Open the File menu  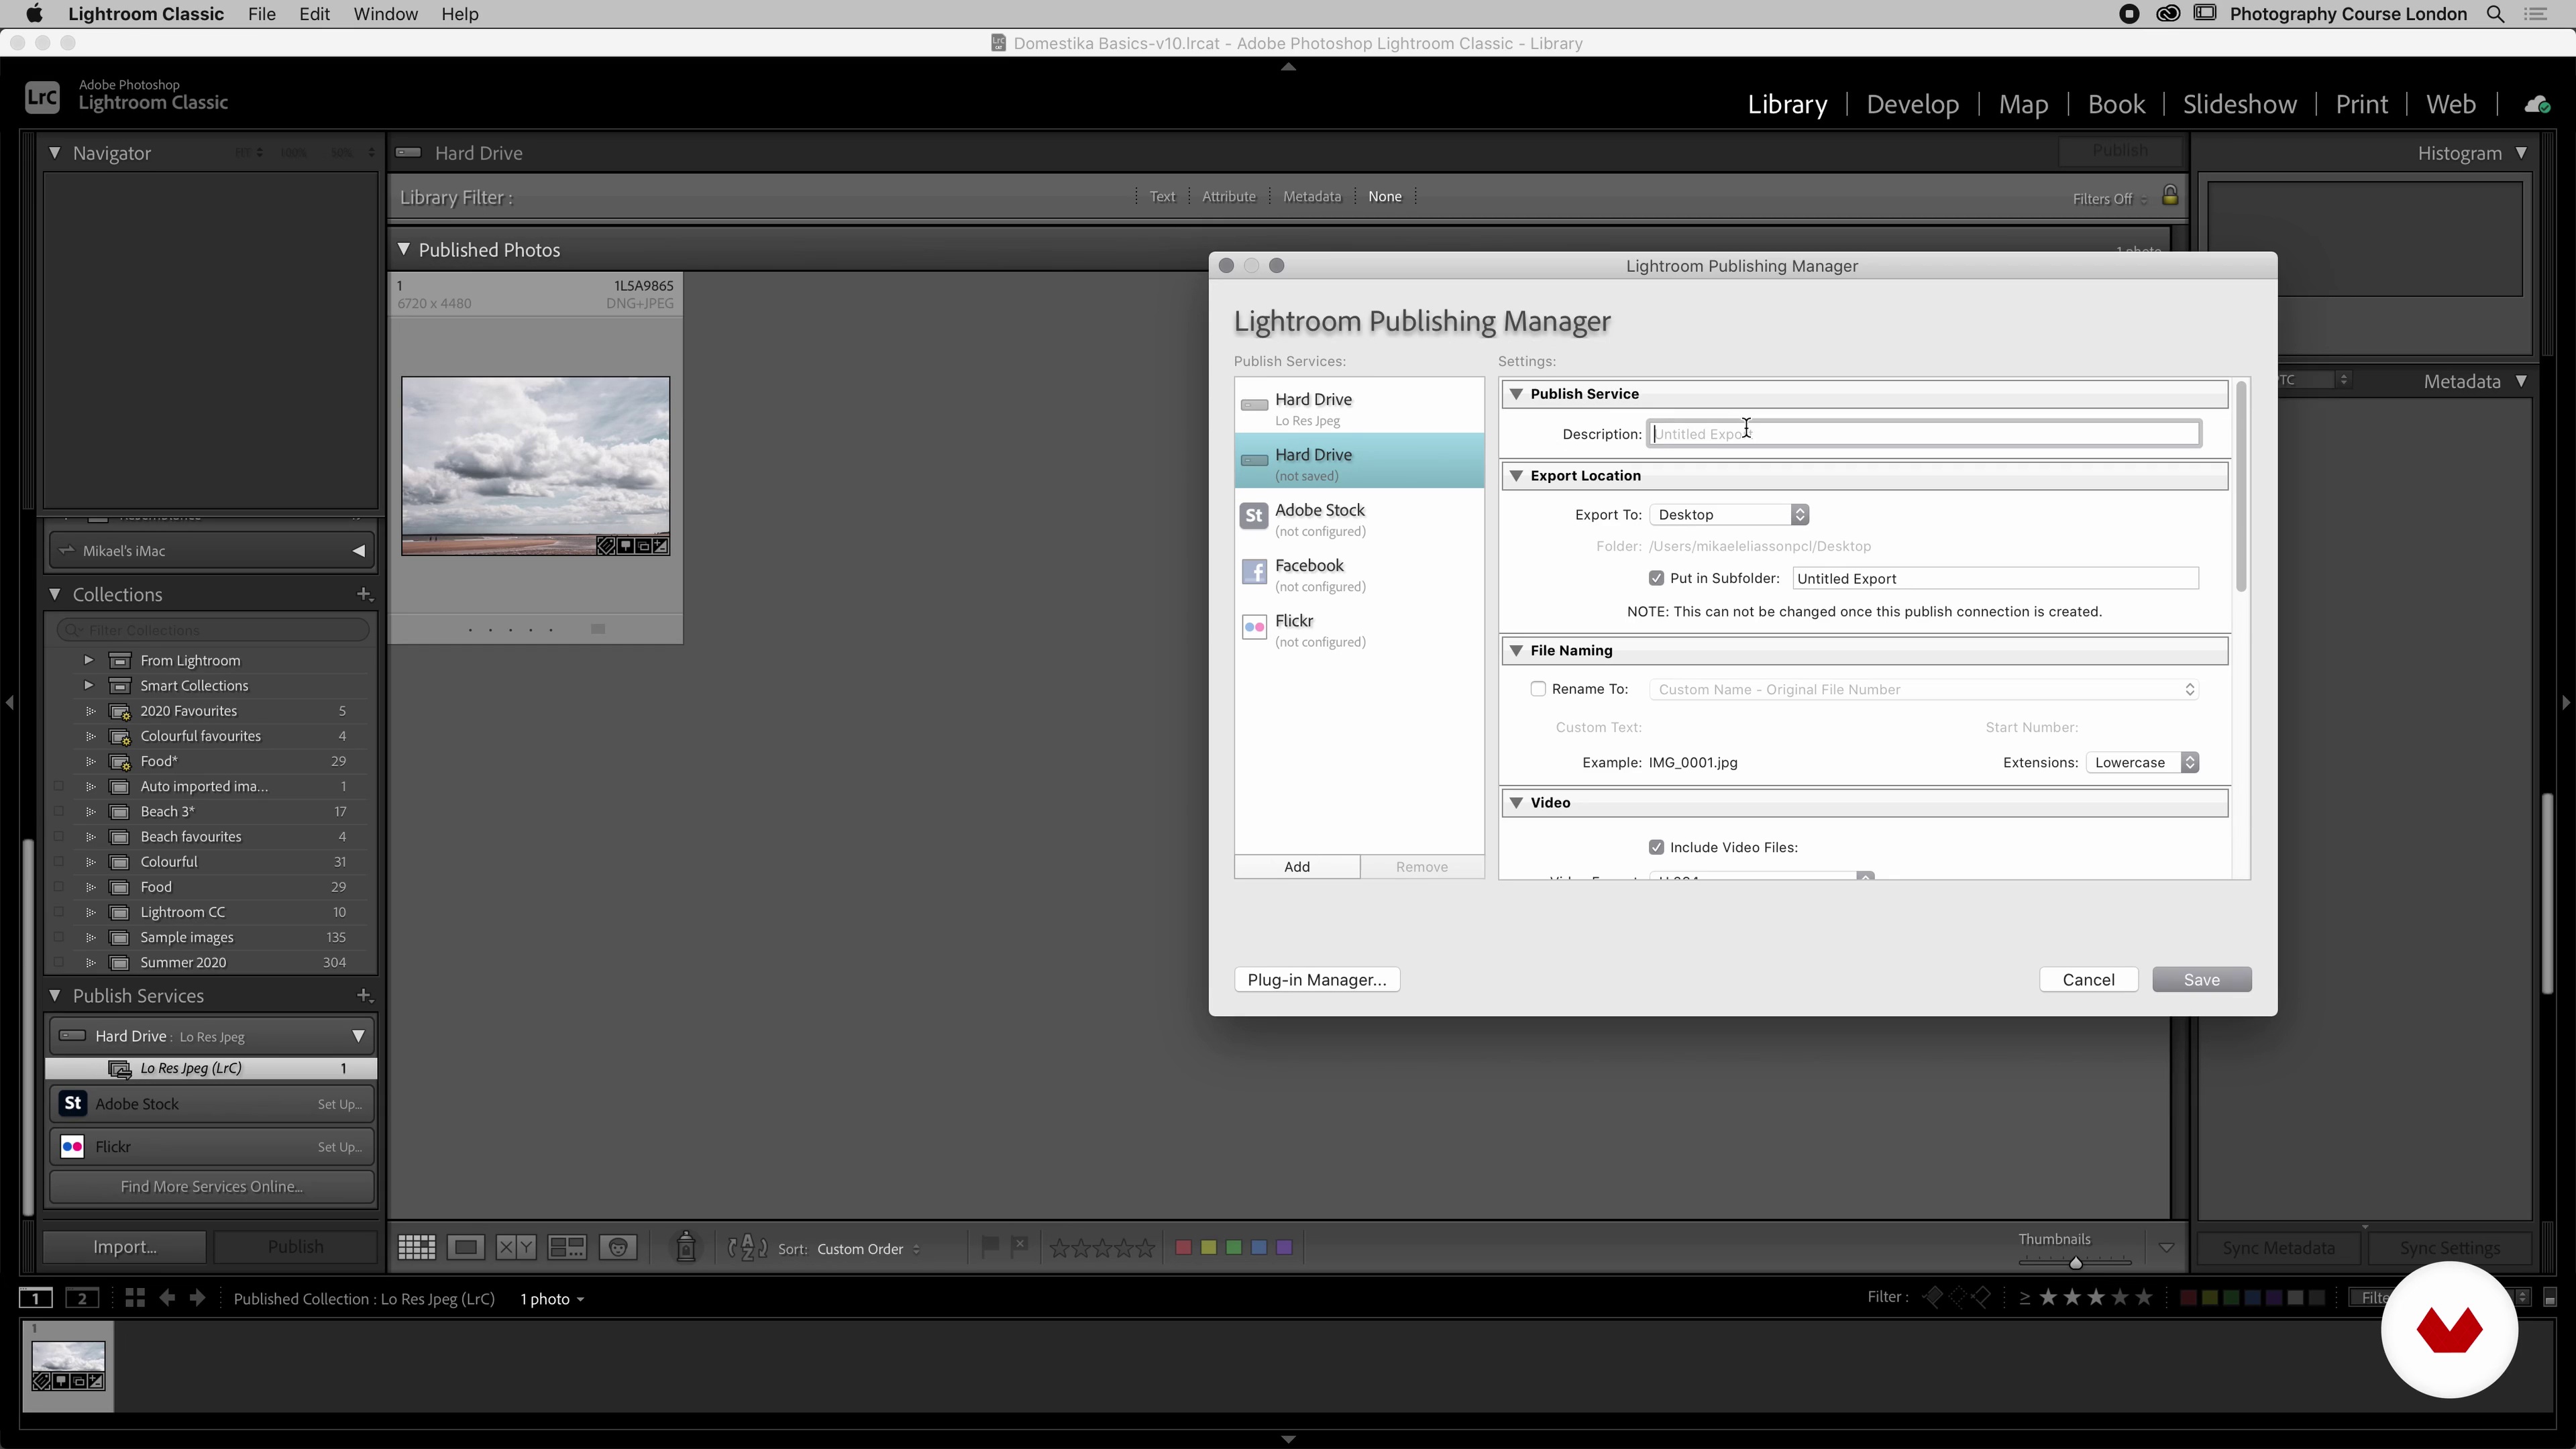(x=261, y=14)
